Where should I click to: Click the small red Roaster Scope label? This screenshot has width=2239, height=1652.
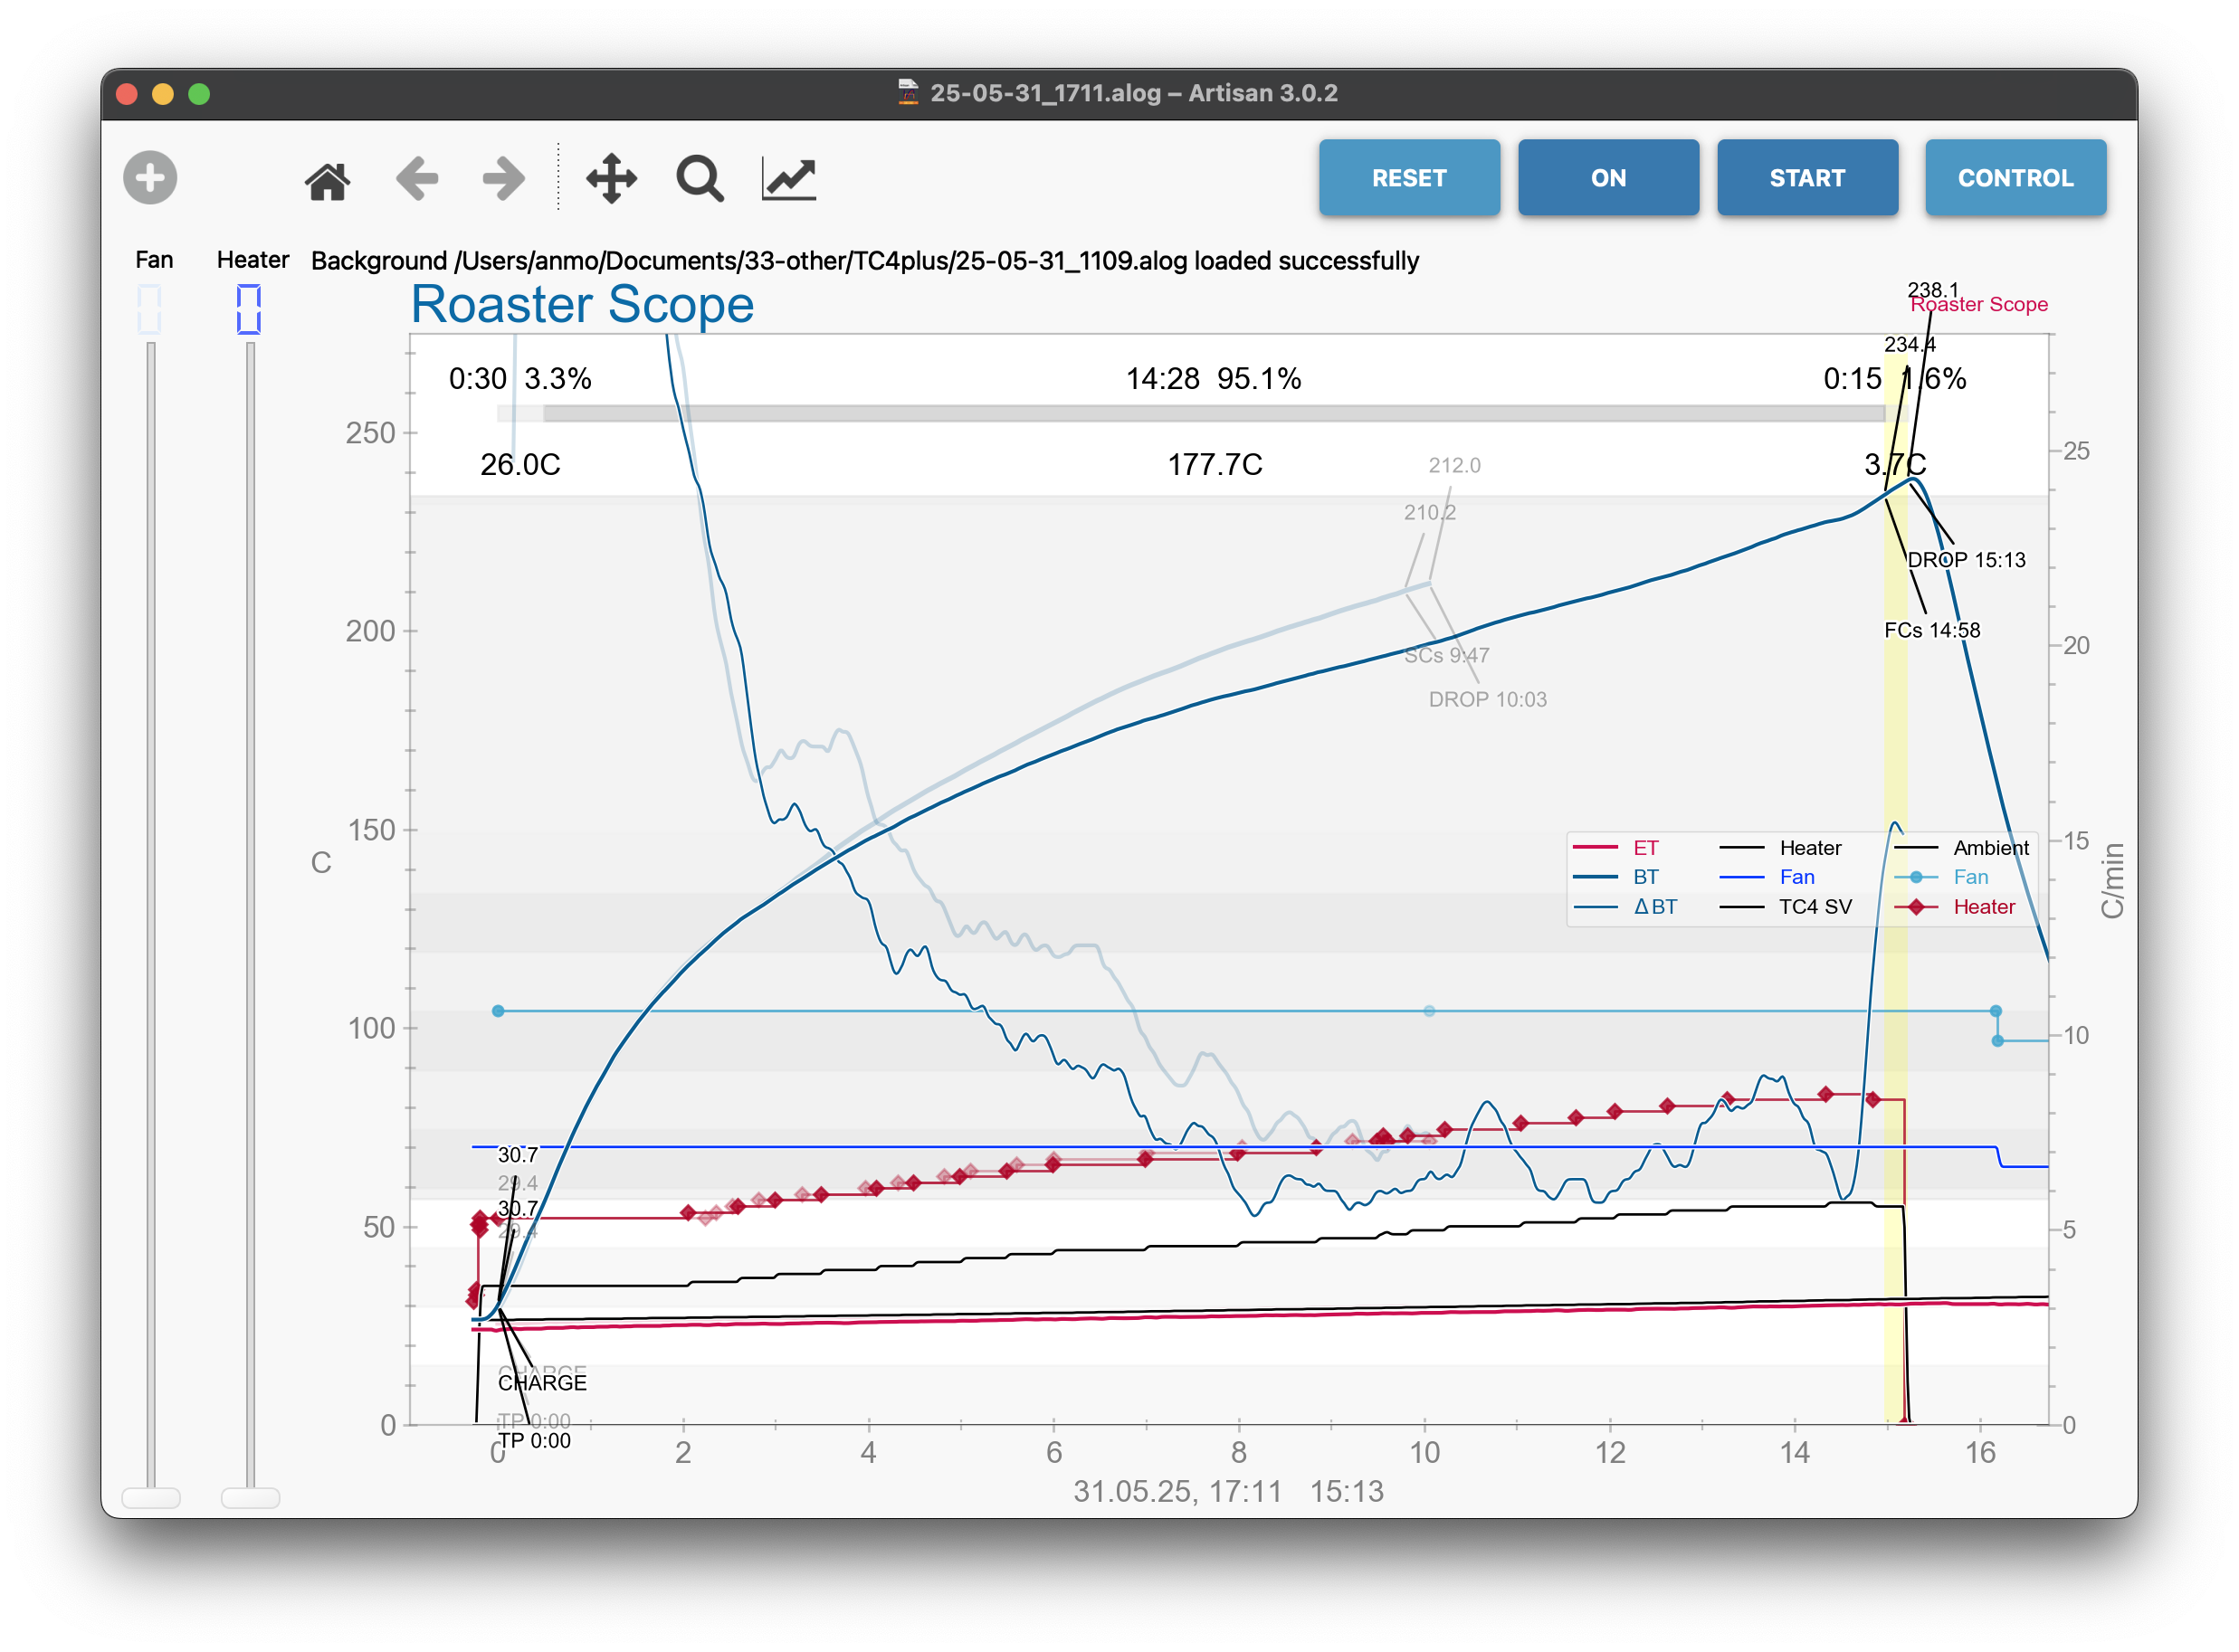click(1979, 305)
